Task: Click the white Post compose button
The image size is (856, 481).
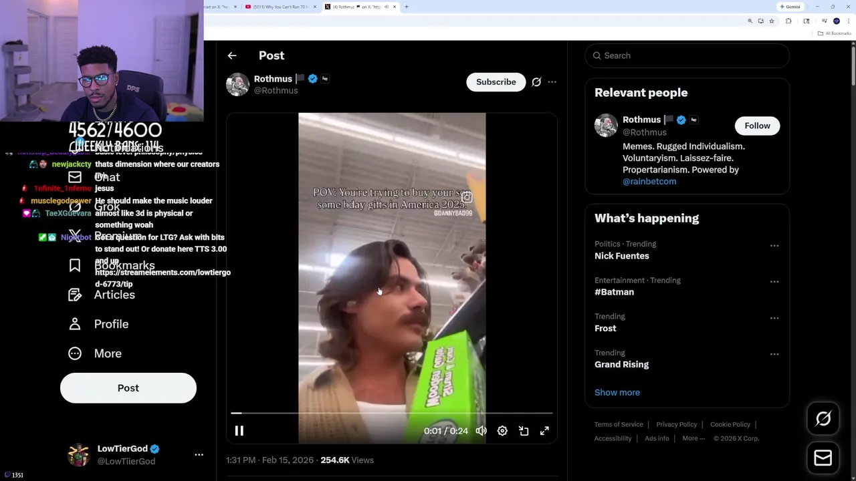Action: [x=128, y=388]
